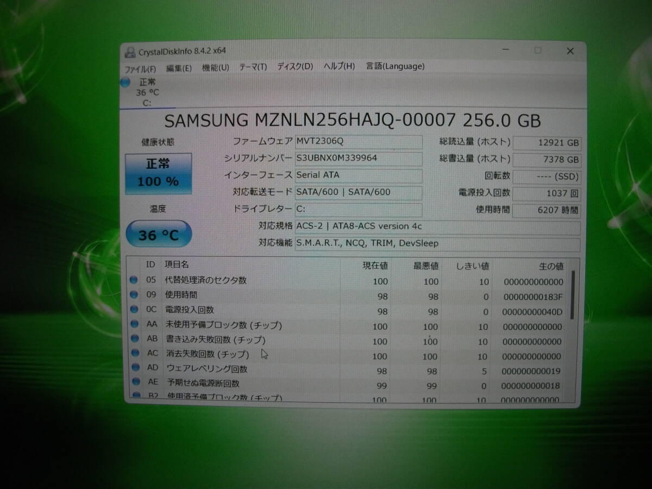Click the transfer mode field SATA/600 | SATA/600
The image size is (652, 489).
(359, 192)
